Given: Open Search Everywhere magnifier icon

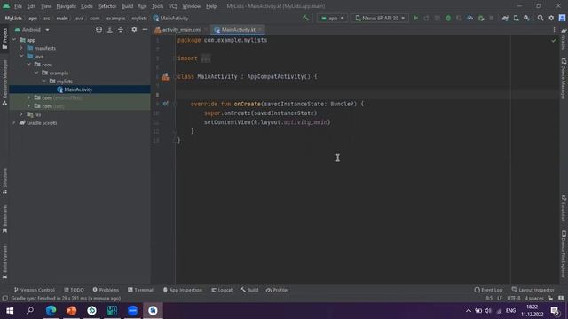Looking at the screenshot, I should (x=540, y=18).
